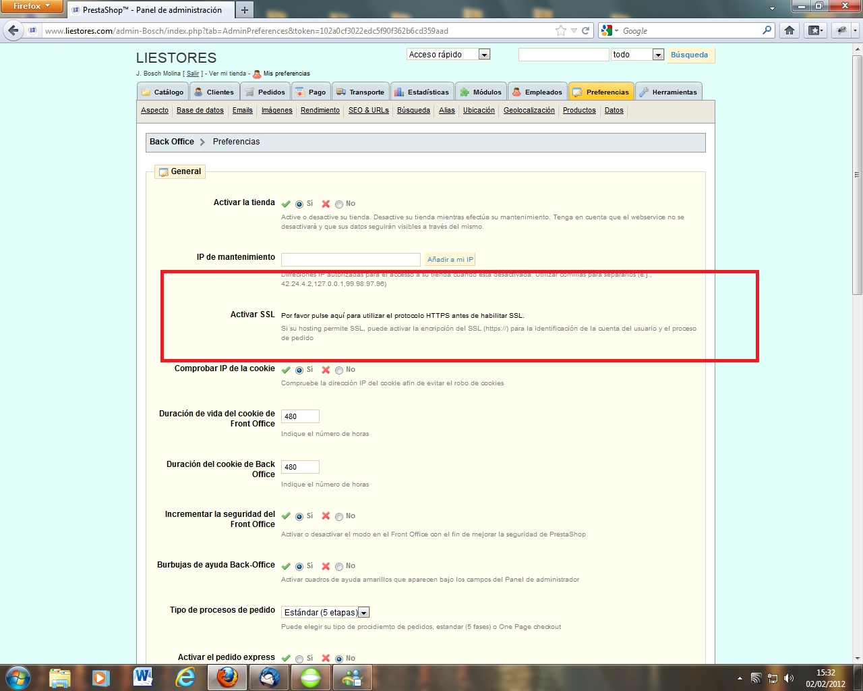Open the Transporte tab
Image resolution: width=863 pixels, height=691 pixels.
pos(361,92)
